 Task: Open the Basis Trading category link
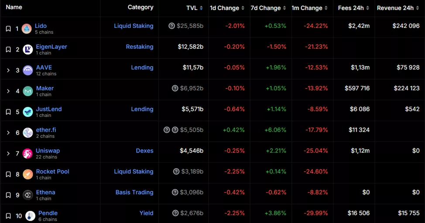pyautogui.click(x=134, y=192)
